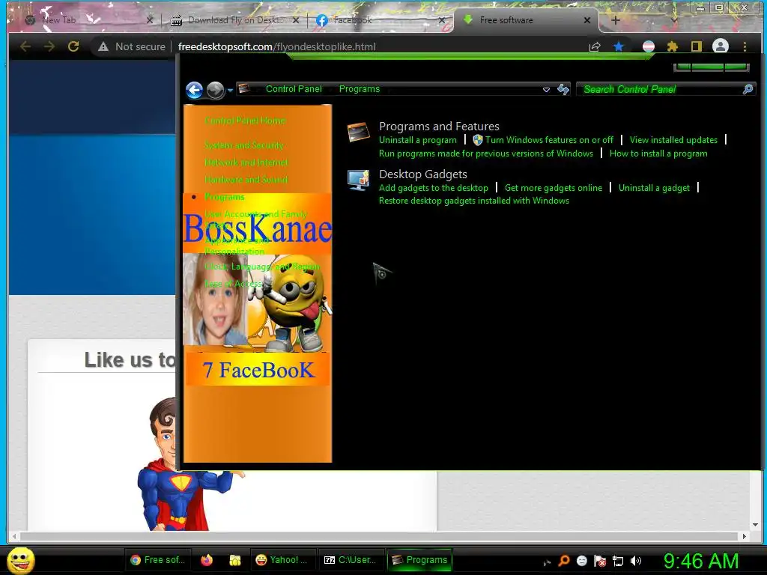The image size is (767, 575).
Task: Click the browser horizontal scrollbar
Action: click(x=379, y=536)
